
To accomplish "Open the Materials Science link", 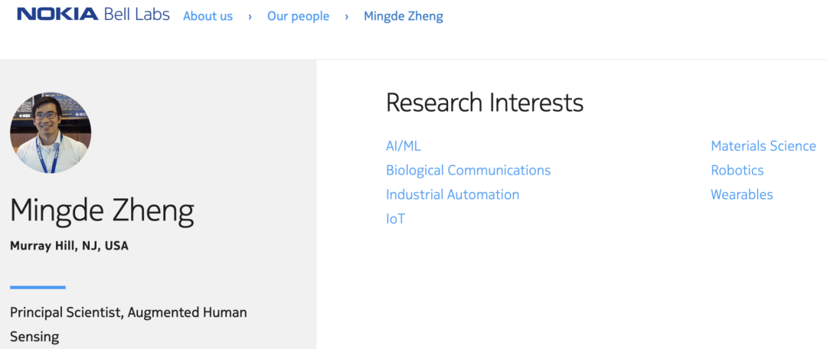I will coord(763,145).
